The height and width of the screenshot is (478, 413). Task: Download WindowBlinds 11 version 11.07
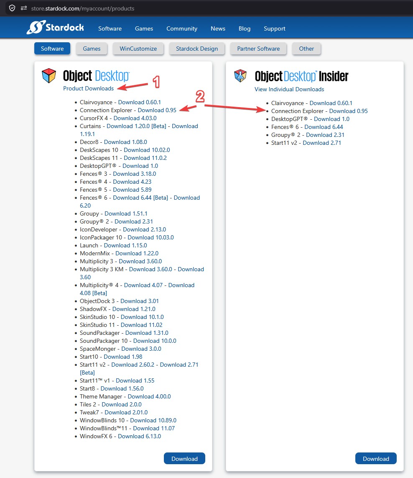pyautogui.click(x=154, y=428)
